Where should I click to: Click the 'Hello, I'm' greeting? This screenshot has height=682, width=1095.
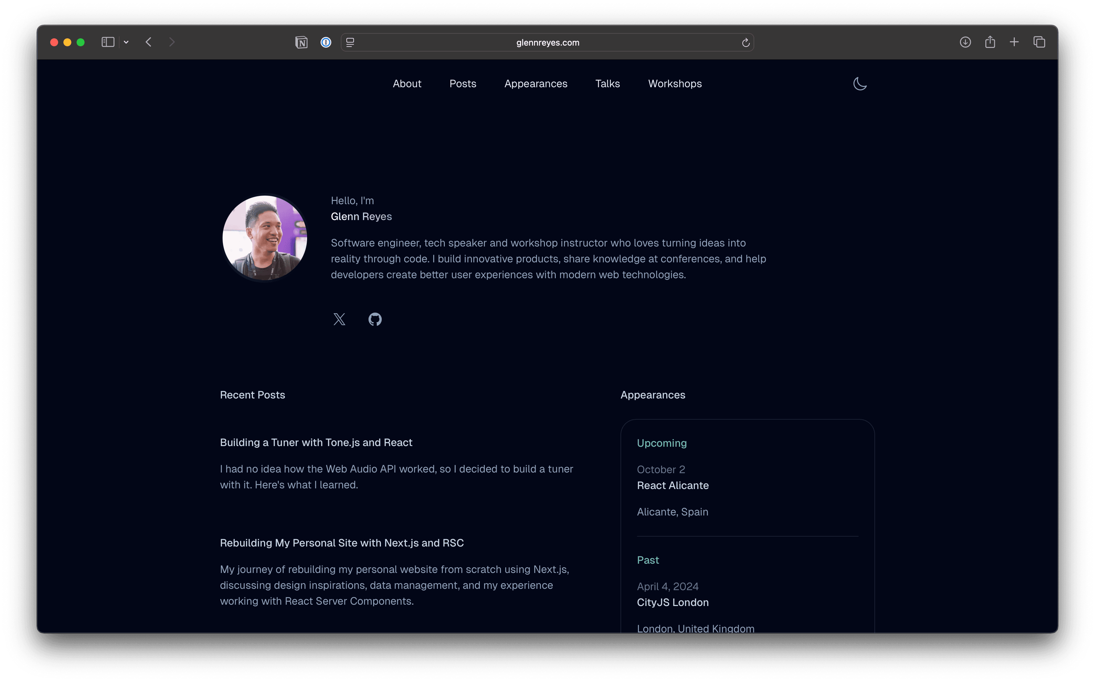click(352, 201)
